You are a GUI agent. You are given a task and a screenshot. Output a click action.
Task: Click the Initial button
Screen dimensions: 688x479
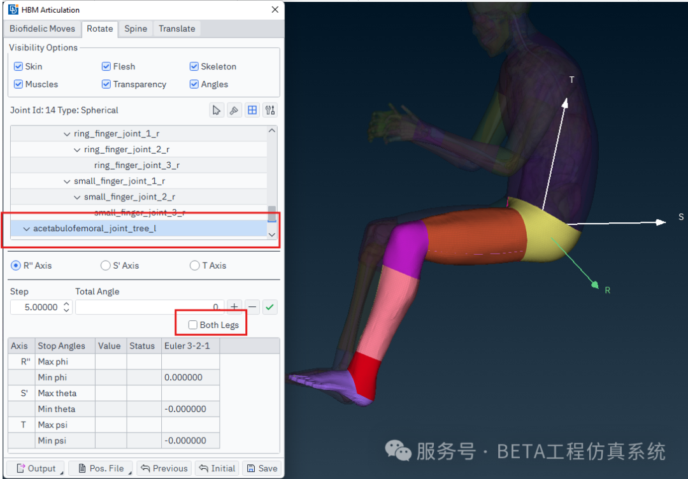tap(217, 468)
